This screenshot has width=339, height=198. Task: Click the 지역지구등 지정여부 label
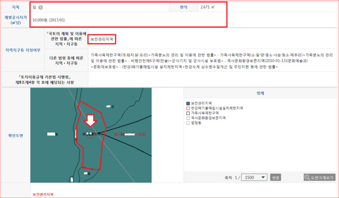pyautogui.click(x=23, y=50)
